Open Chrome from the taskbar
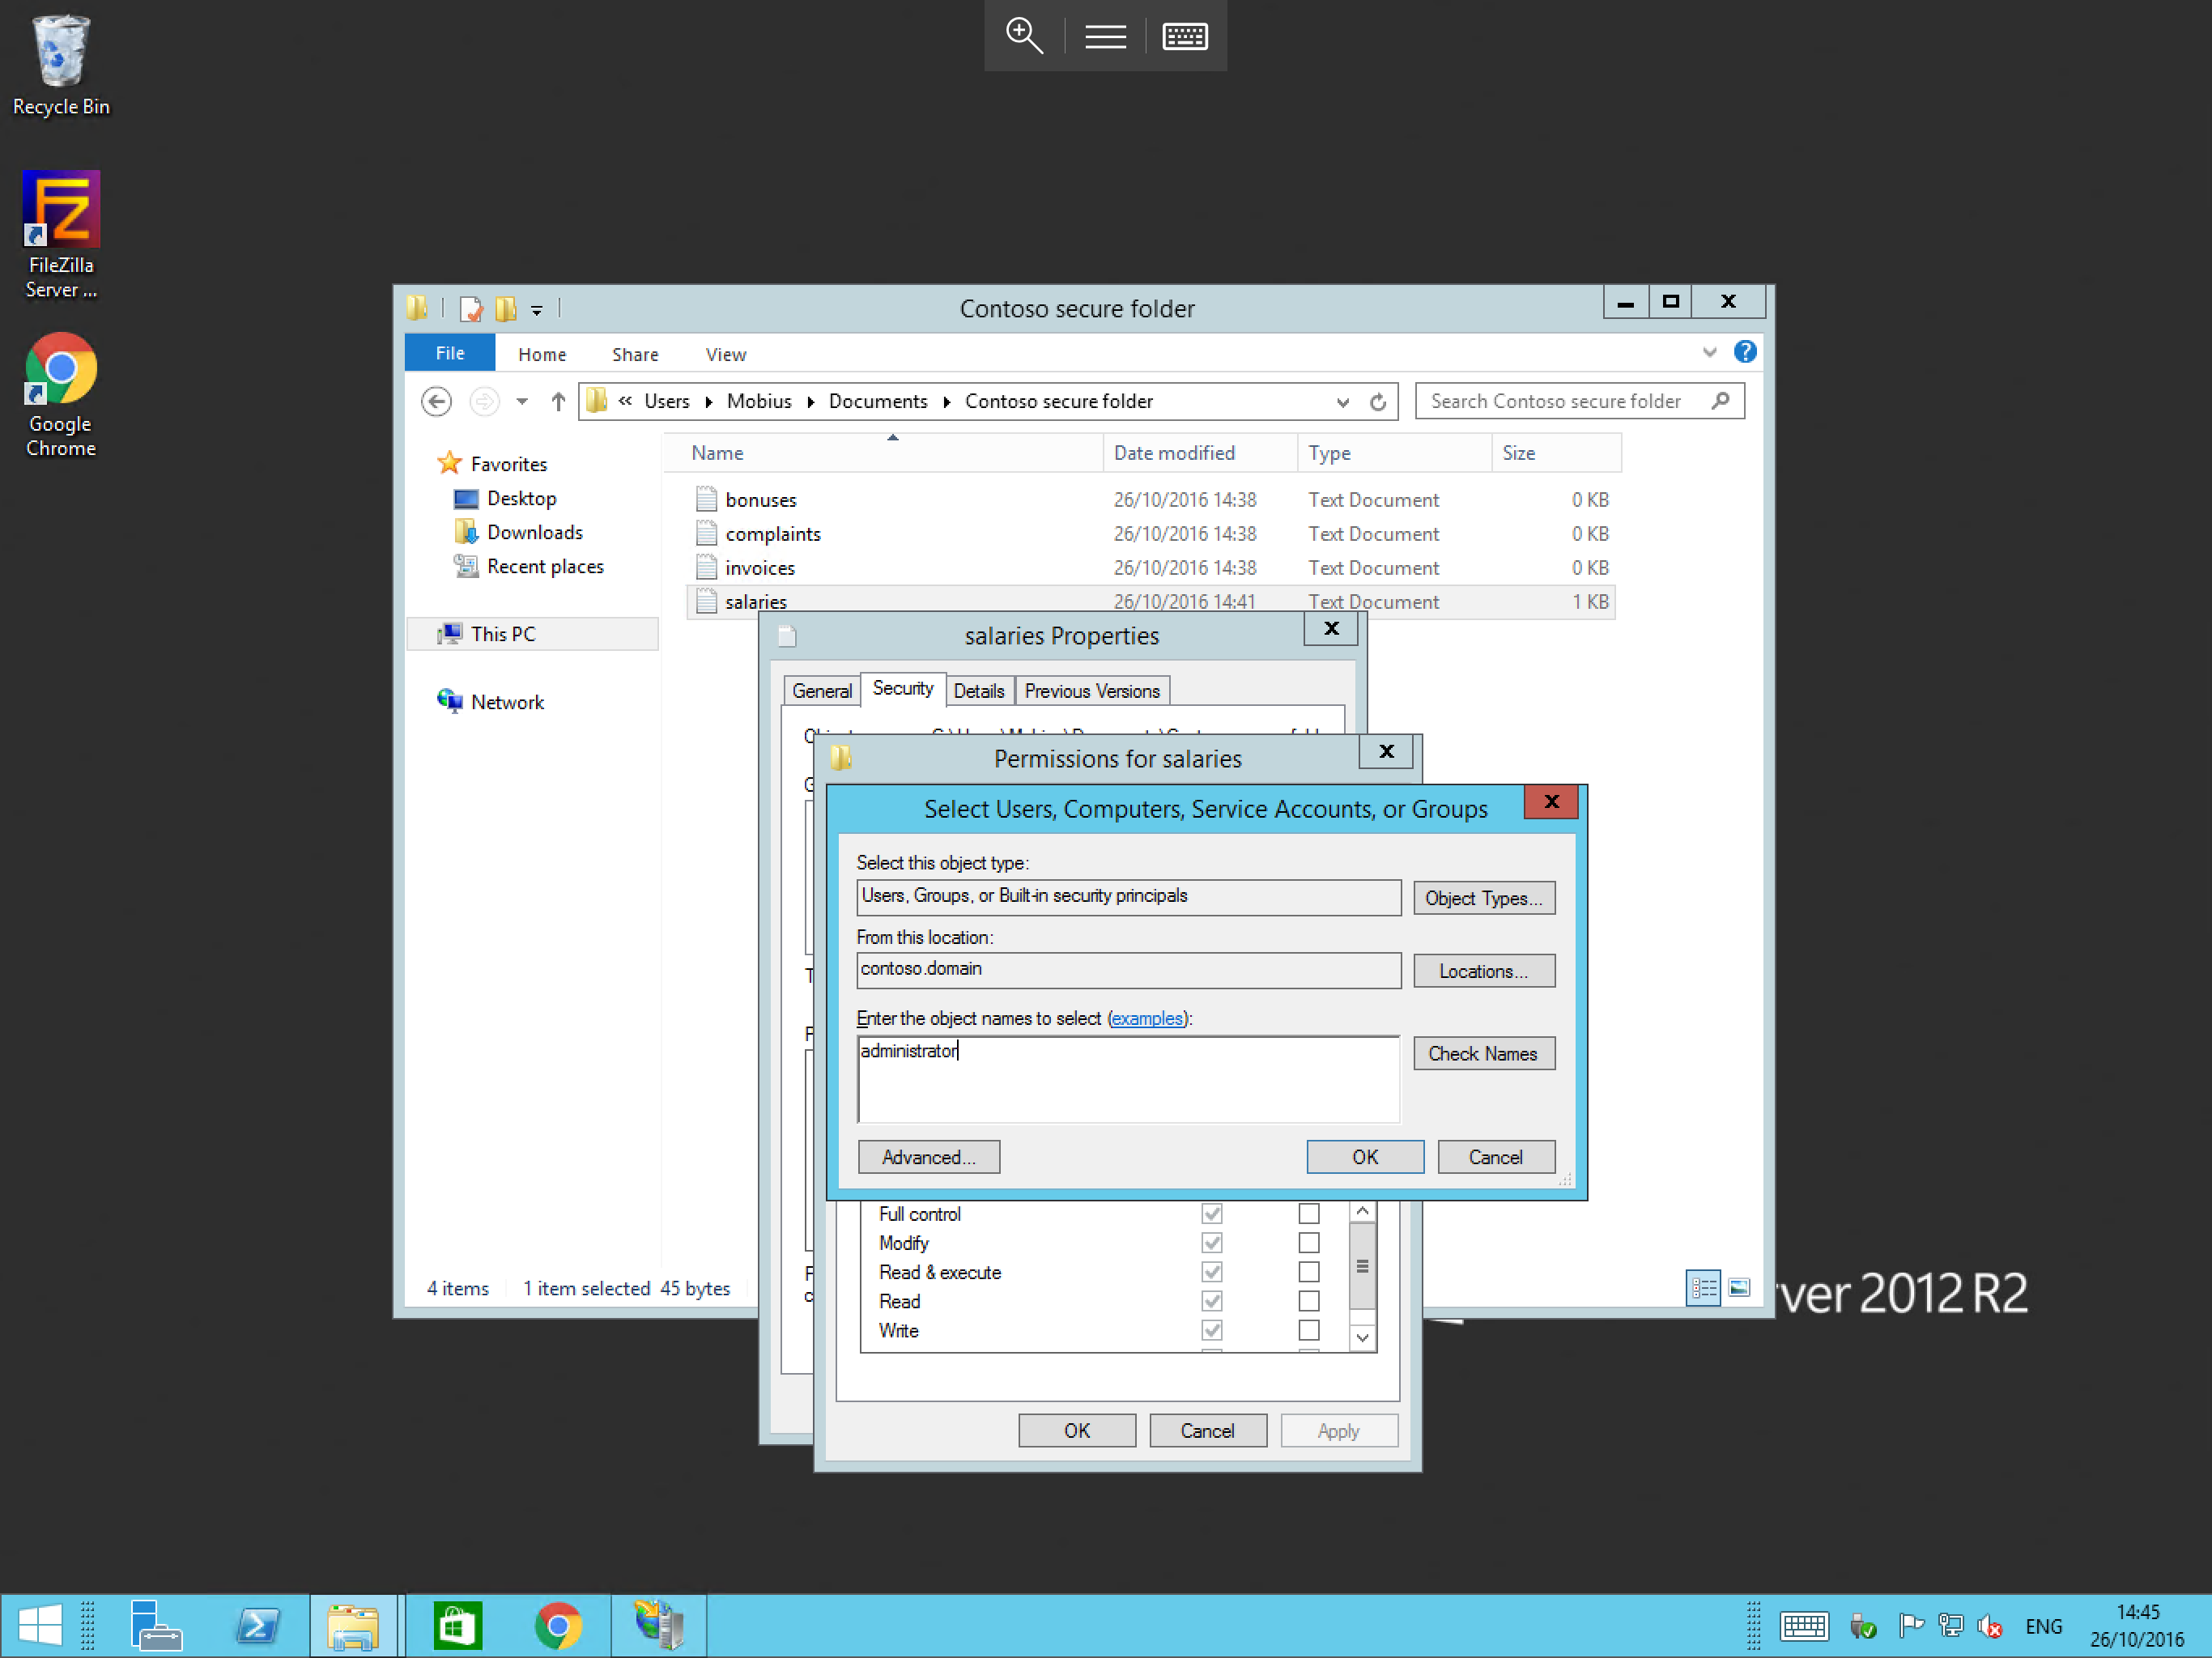 point(558,1625)
